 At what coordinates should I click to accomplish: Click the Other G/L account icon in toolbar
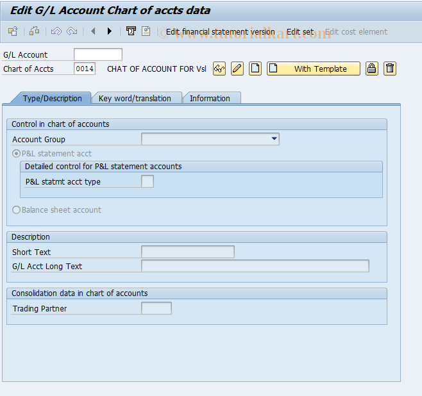tap(13, 31)
